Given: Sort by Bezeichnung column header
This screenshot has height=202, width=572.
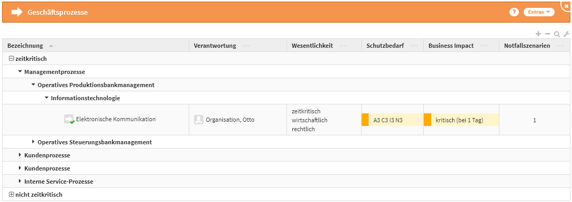Looking at the screenshot, I should click(x=25, y=46).
